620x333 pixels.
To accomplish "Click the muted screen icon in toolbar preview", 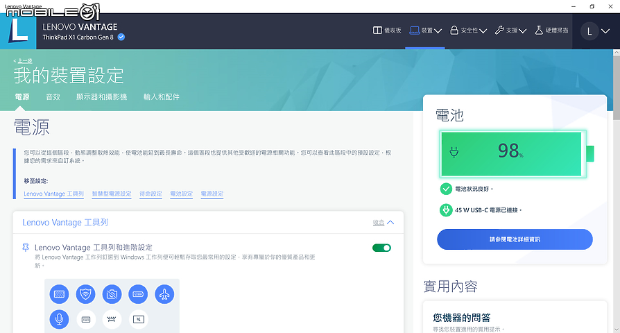I will tap(139, 319).
